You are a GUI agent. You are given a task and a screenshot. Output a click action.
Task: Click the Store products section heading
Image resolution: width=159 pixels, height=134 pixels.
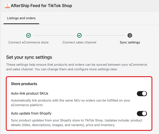24,84
